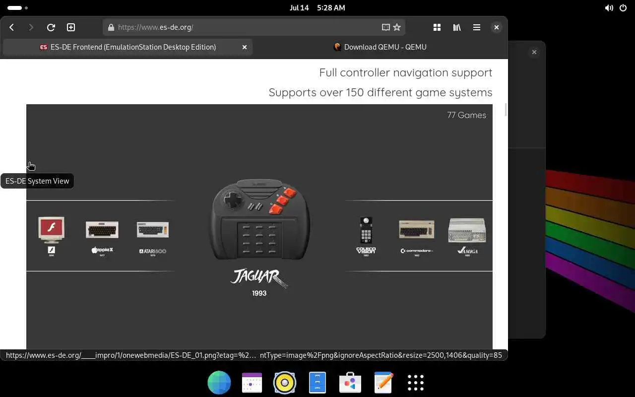The width and height of the screenshot is (635, 397).
Task: Click the volume icon in top bar
Action: pos(609,8)
